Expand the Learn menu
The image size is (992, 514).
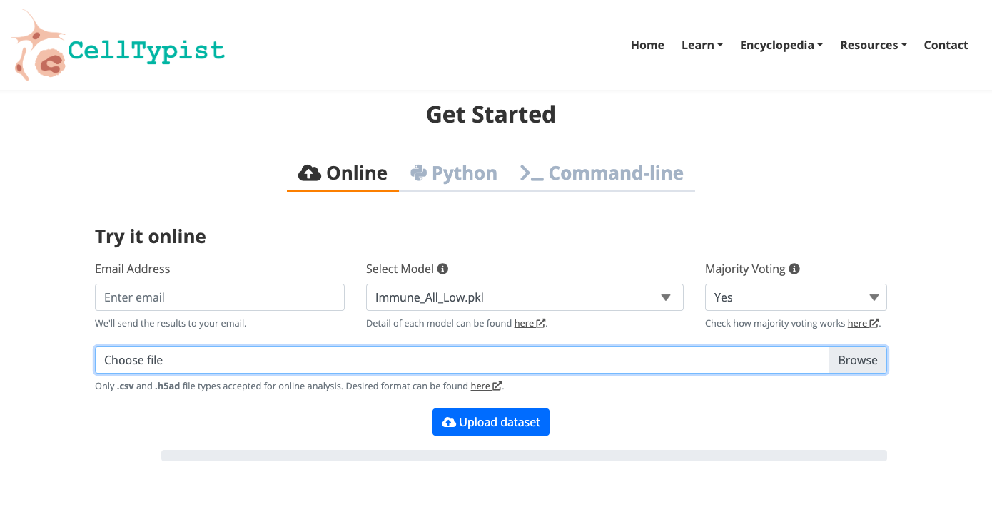click(x=702, y=45)
